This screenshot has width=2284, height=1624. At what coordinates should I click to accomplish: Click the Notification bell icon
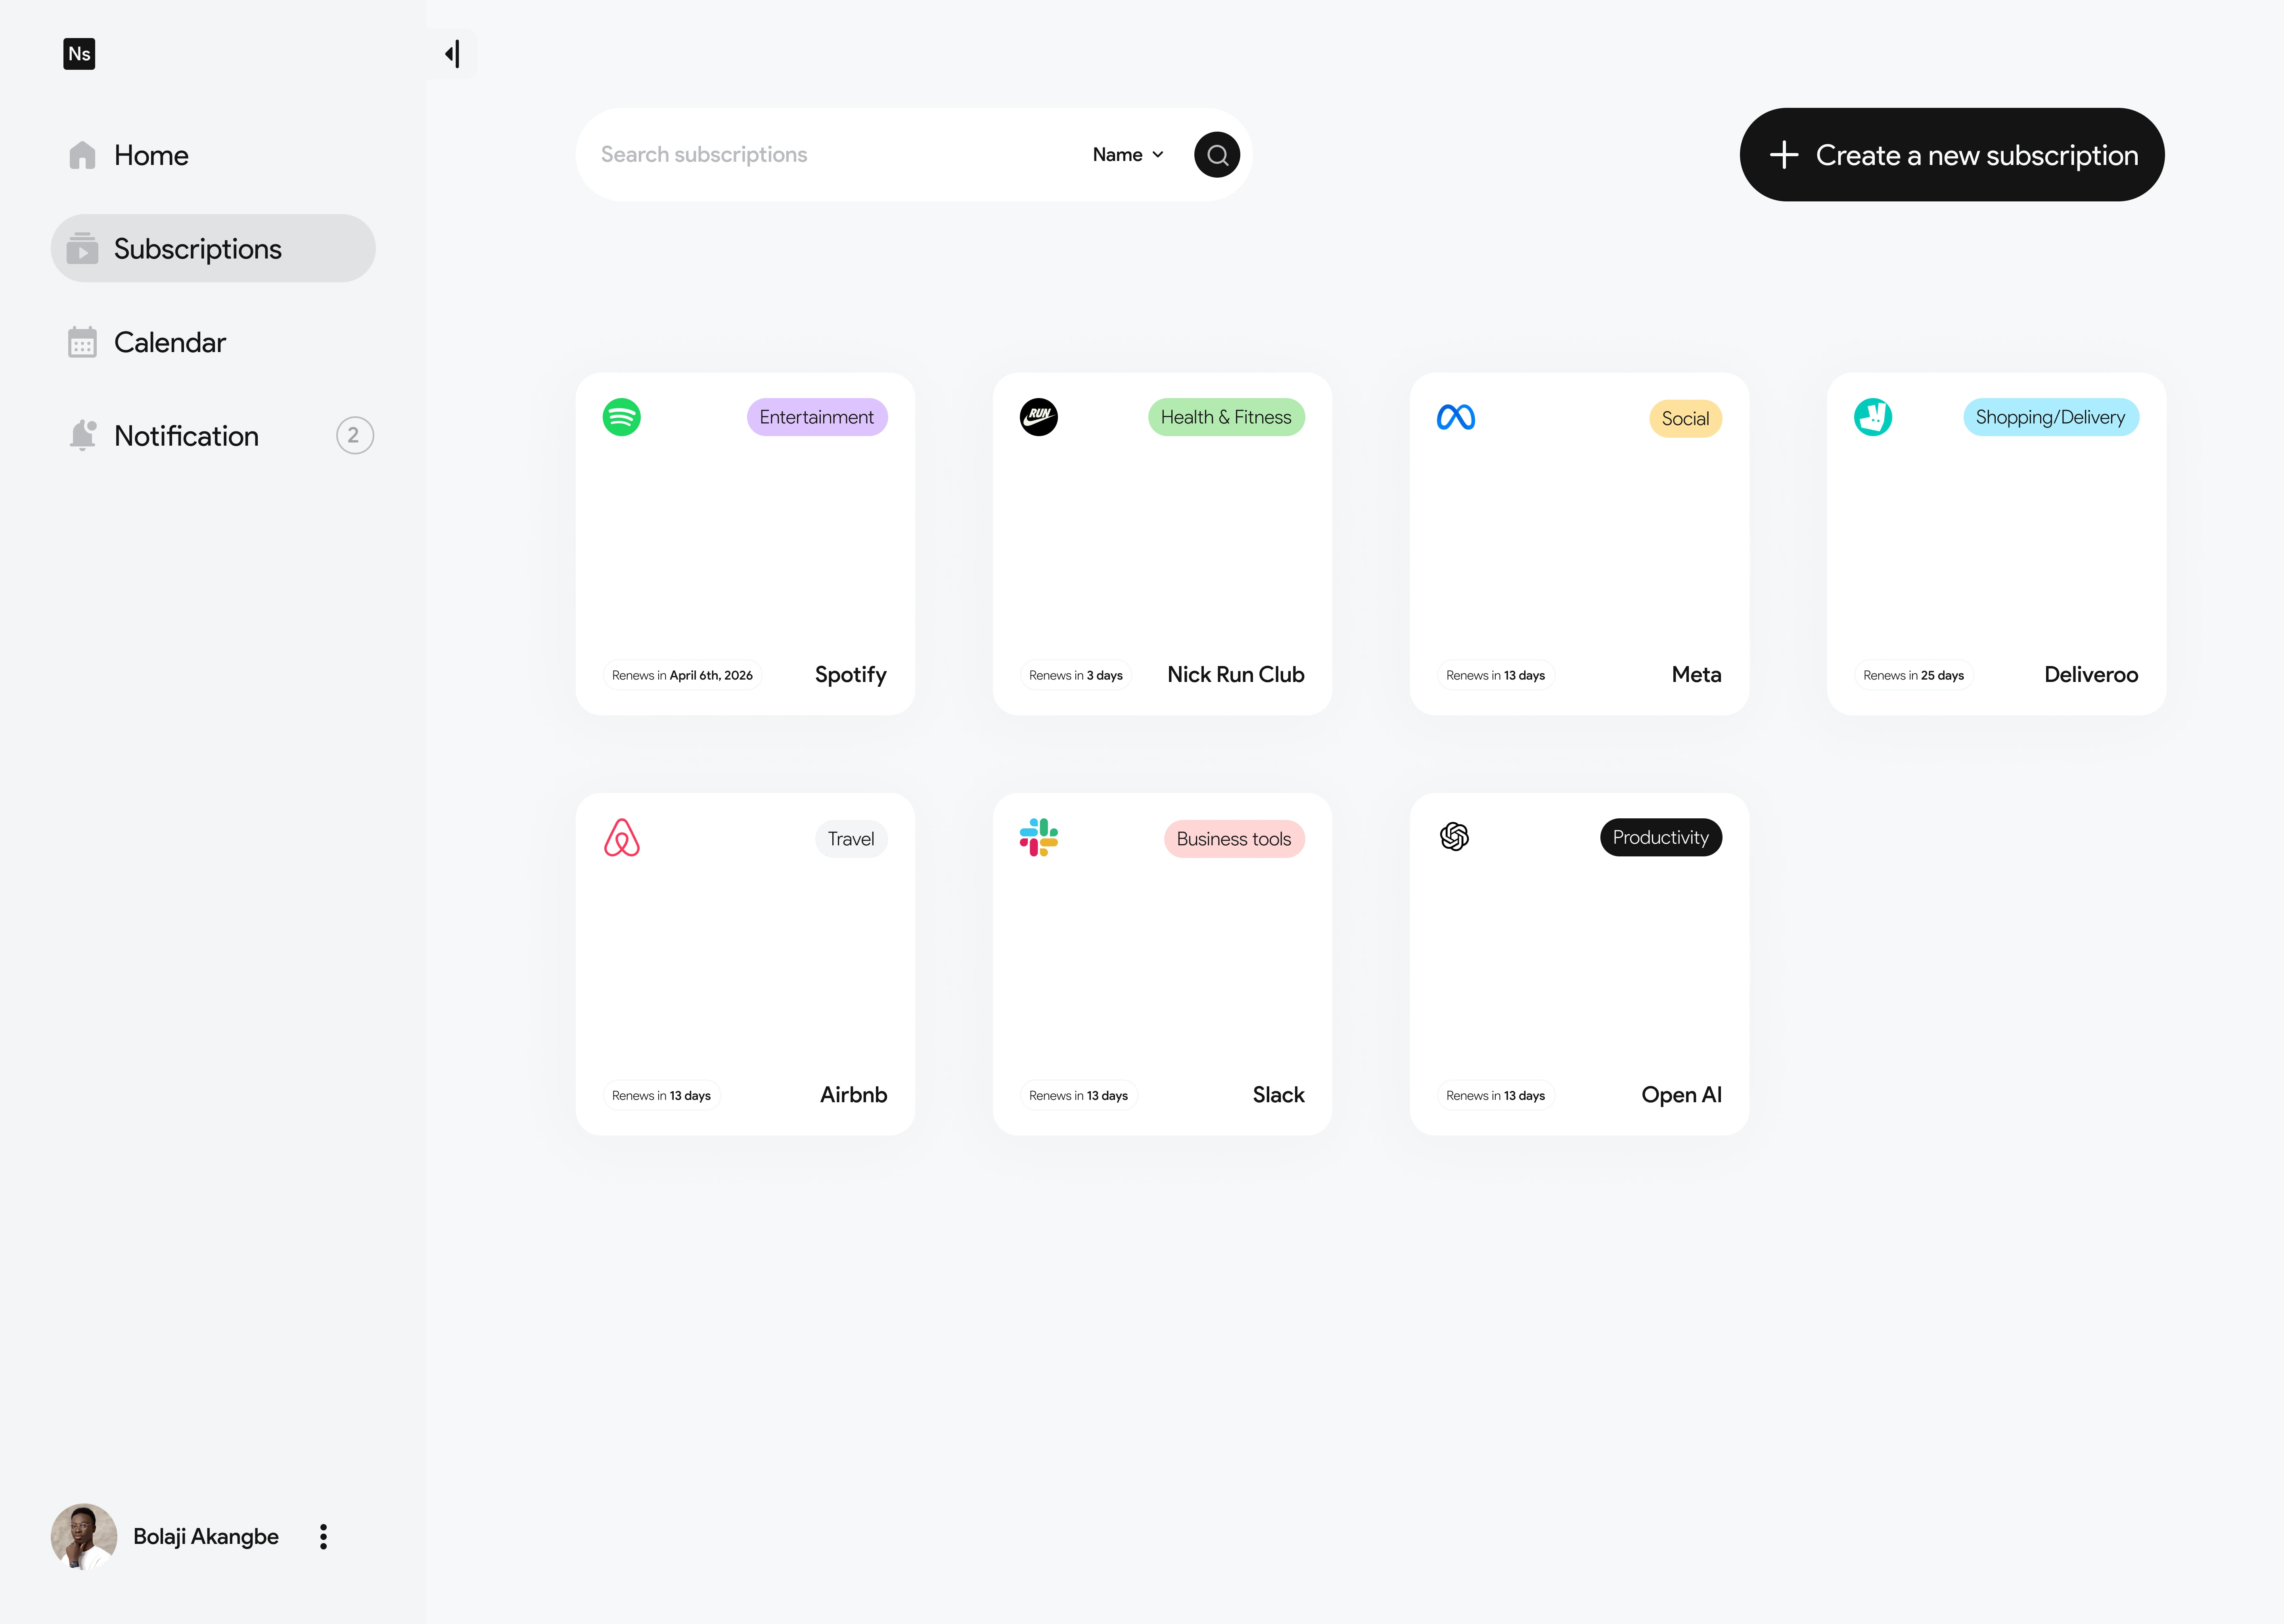[x=83, y=435]
